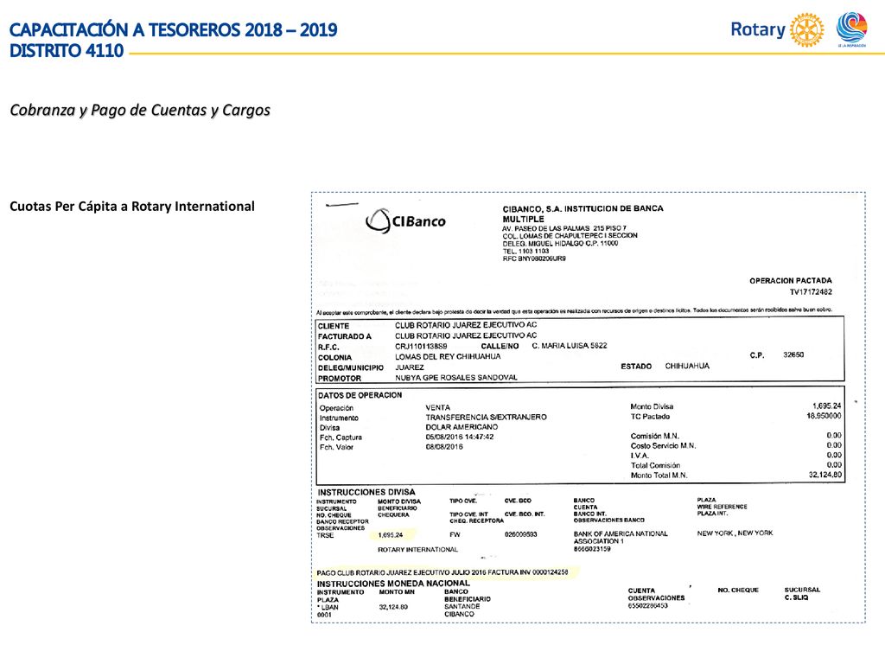
Task: Select the DISTRITO 4110 heading
Action: (67, 50)
